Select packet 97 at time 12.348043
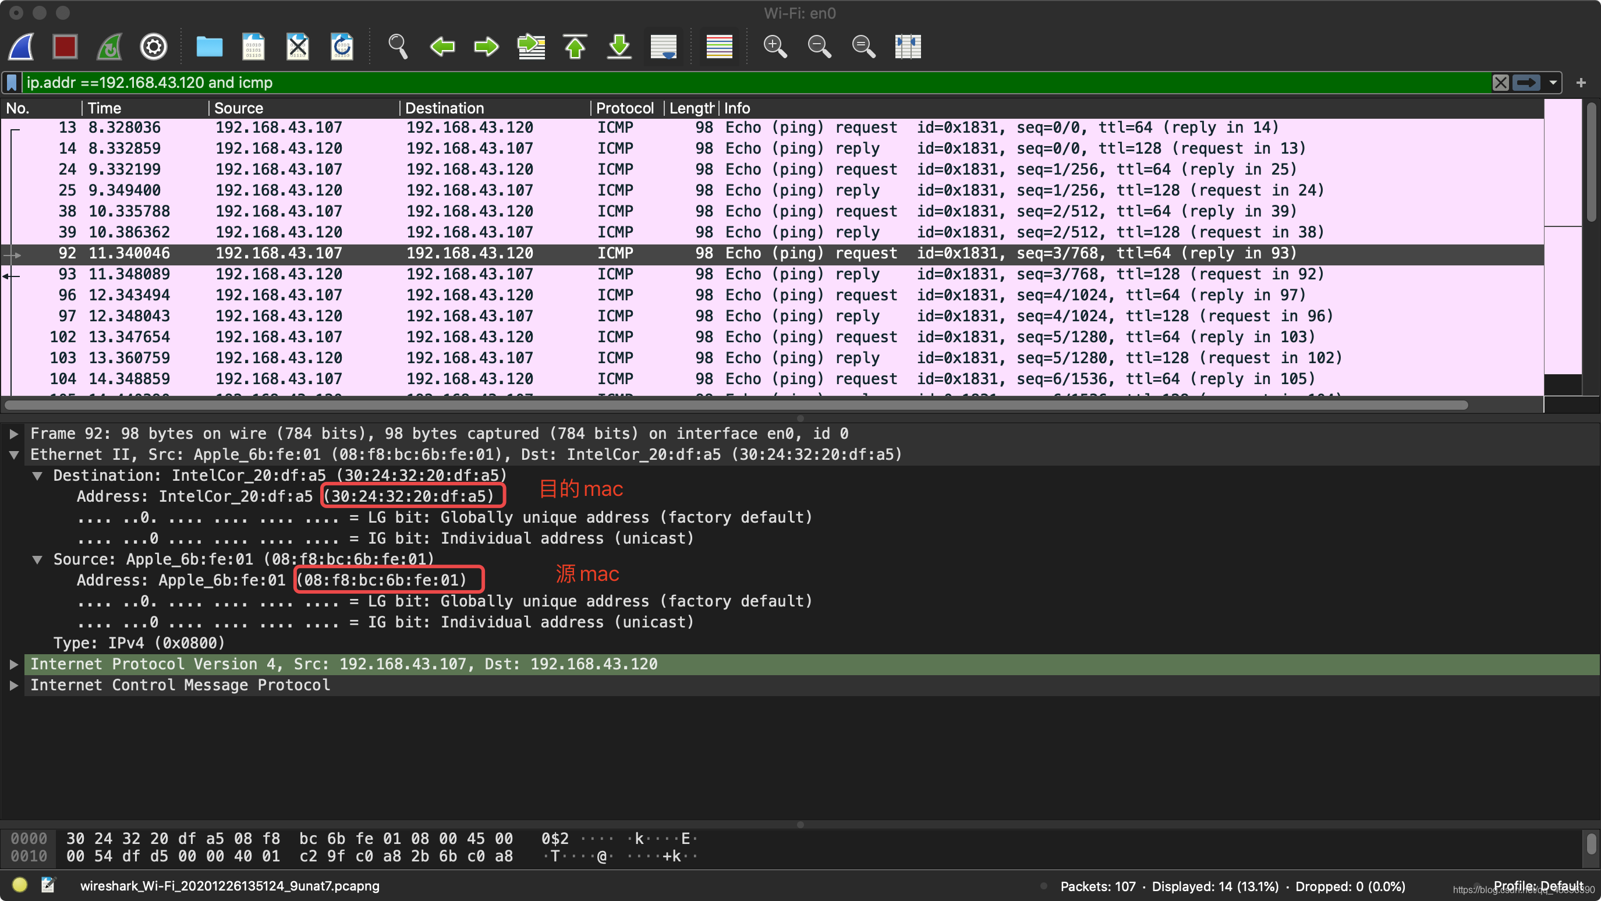1601x901 pixels. pyautogui.click(x=773, y=316)
